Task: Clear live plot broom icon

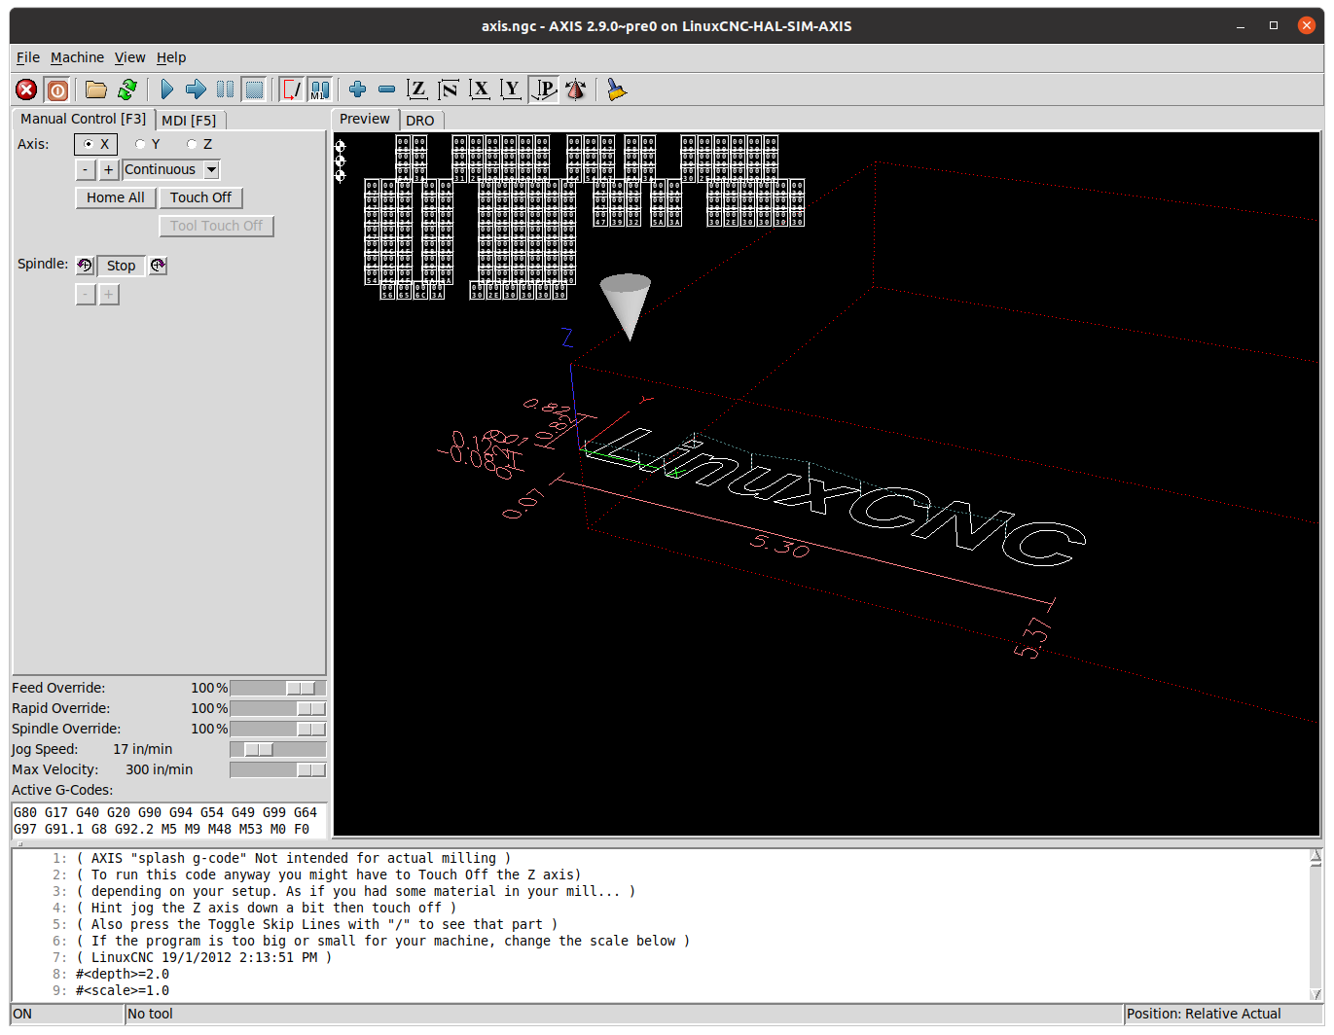Action: 616,89
